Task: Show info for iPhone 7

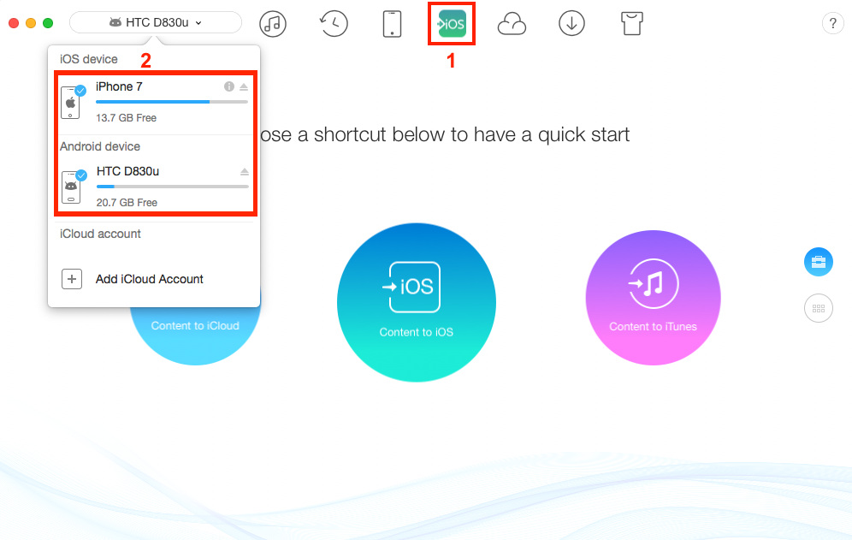Action: pos(229,86)
